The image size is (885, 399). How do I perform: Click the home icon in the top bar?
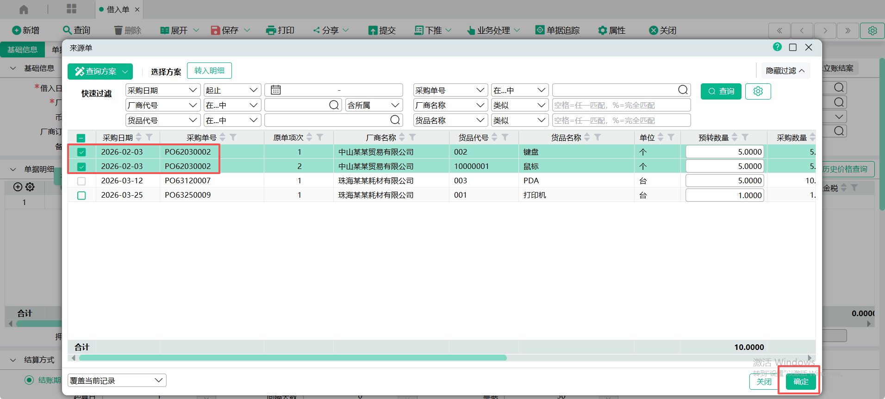(24, 9)
